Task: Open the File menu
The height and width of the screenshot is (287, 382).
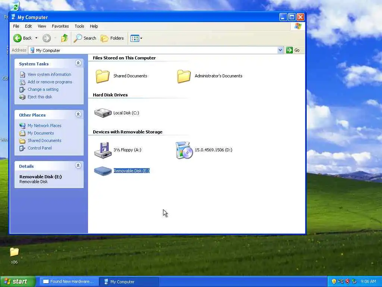Action: point(16,26)
